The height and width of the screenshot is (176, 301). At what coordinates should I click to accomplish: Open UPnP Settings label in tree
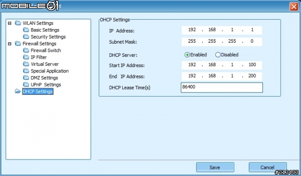46,84
